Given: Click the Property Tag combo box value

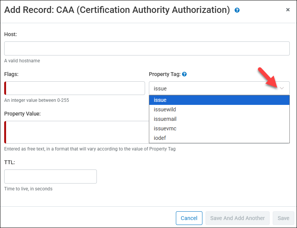Looking at the screenshot, I should pyautogui.click(x=213, y=88).
